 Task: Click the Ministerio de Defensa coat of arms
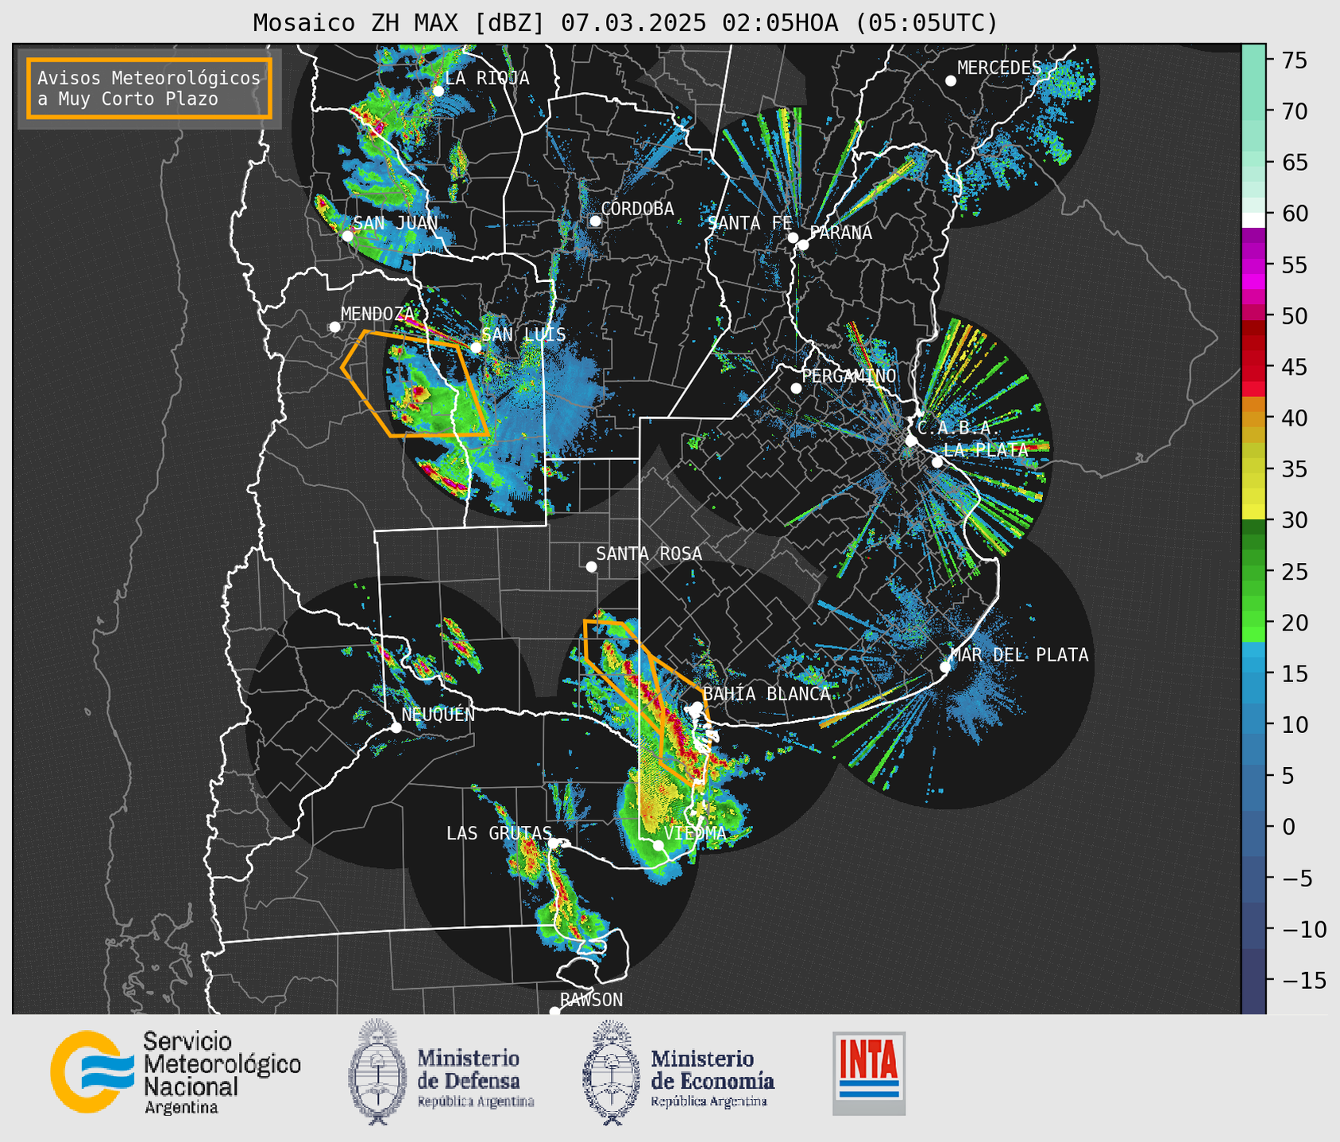tap(378, 1071)
